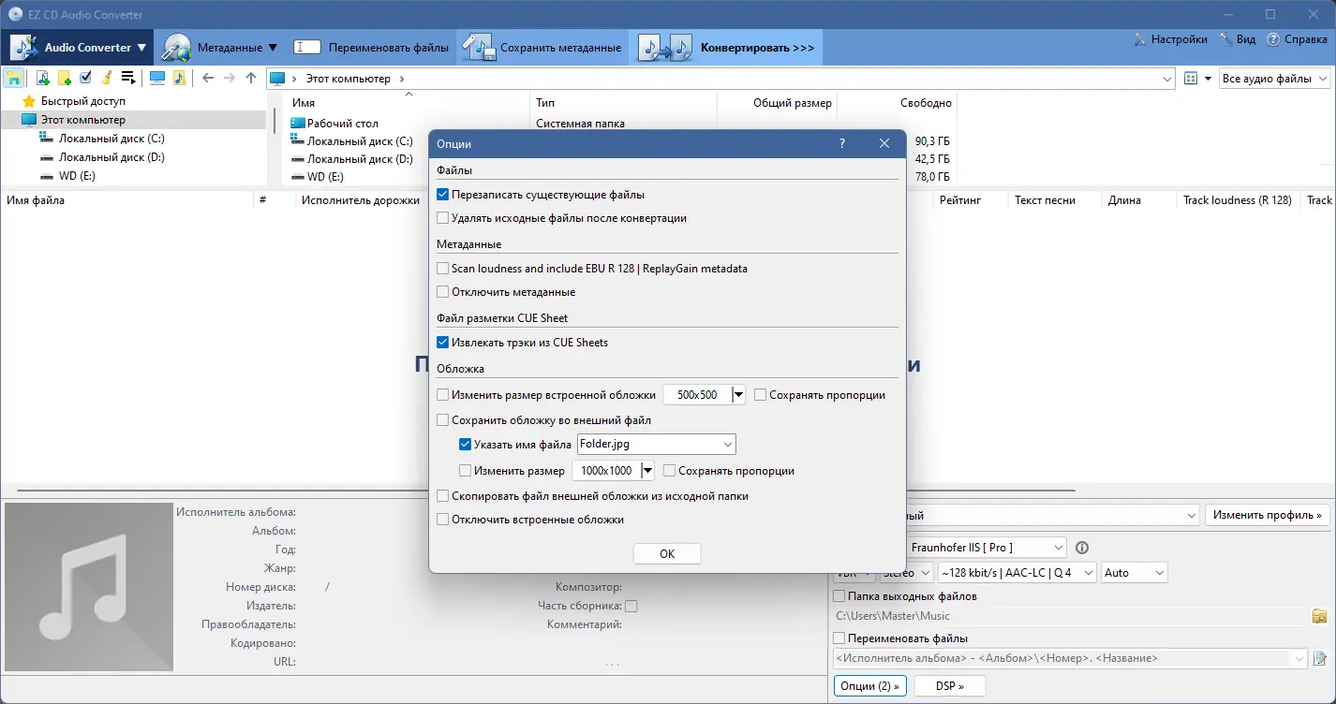Open the Folder.jpg filename dropdown
Viewport: 1336px width, 704px height.
coord(727,444)
